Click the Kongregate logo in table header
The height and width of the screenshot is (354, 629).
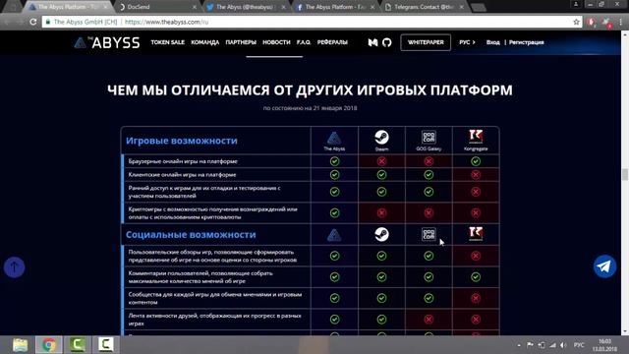tap(476, 137)
